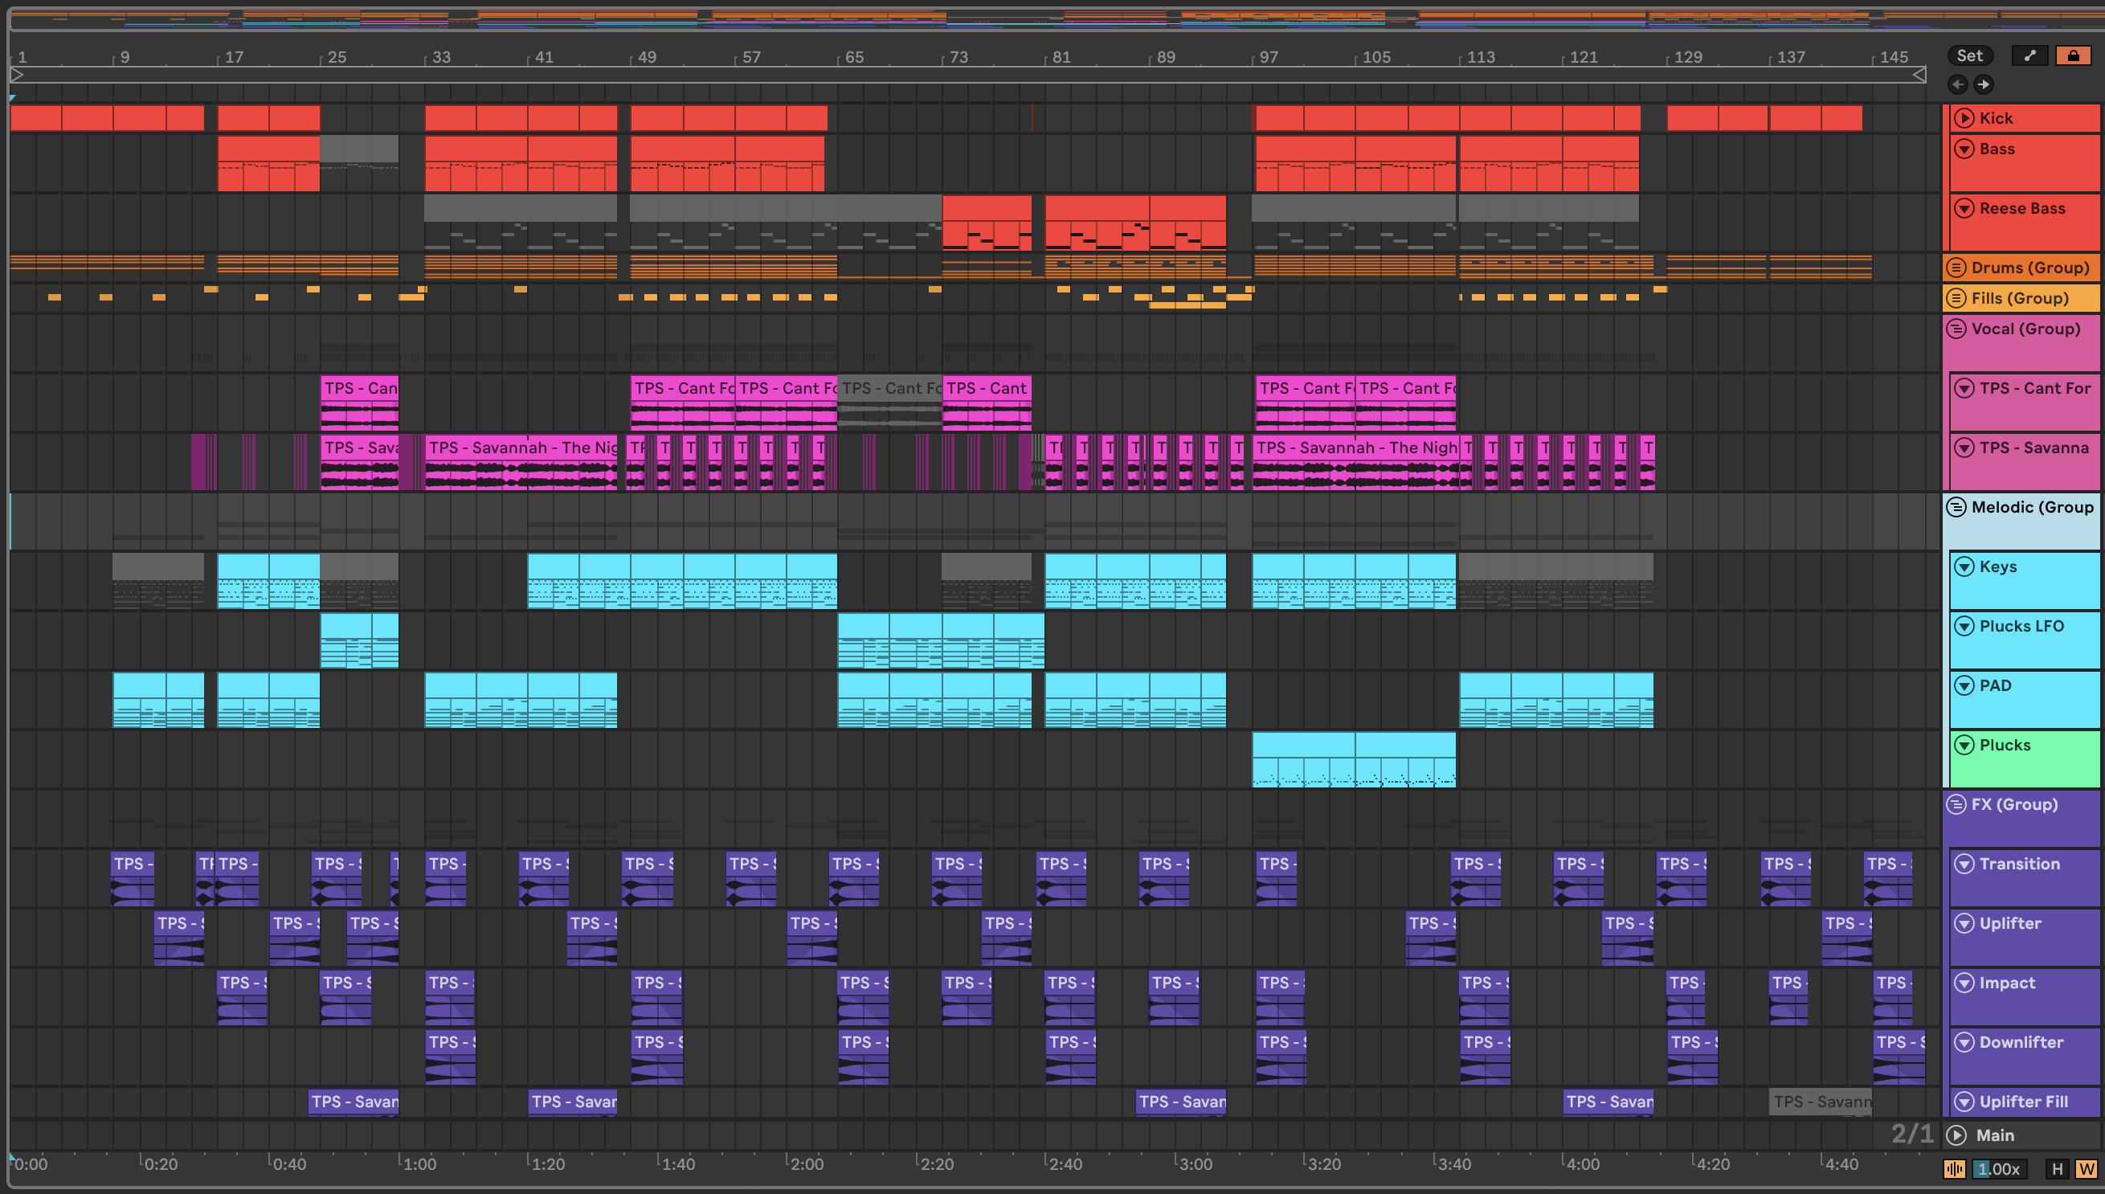Click the green Plucks fold icon
Screen dimensions: 2105x1194
tap(1964, 746)
